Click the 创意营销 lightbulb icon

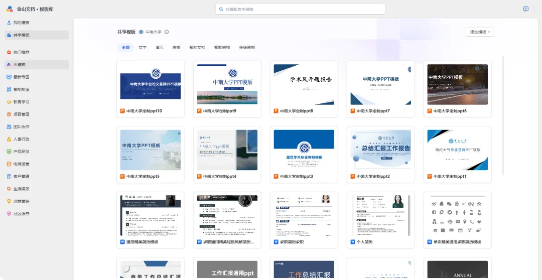pyautogui.click(x=9, y=201)
